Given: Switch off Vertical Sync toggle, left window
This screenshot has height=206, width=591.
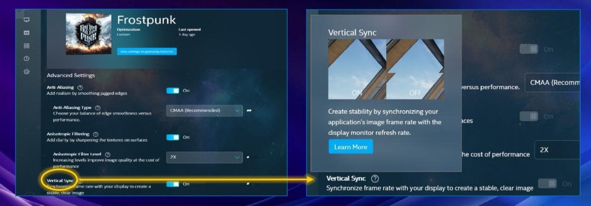Looking at the screenshot, I should (173, 184).
